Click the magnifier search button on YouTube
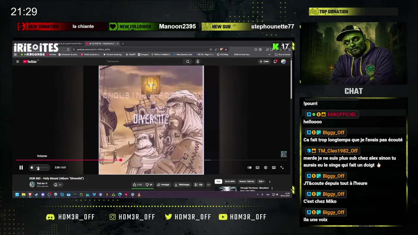Viewport: 418px width, 235px height. tap(188, 61)
